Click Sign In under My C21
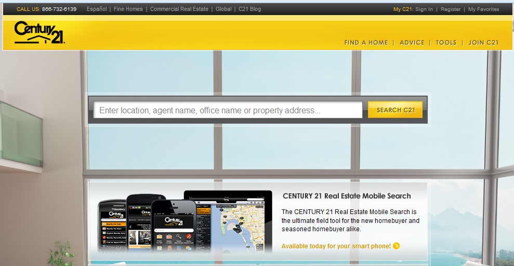Viewport: 514px width, 266px height. pyautogui.click(x=424, y=9)
